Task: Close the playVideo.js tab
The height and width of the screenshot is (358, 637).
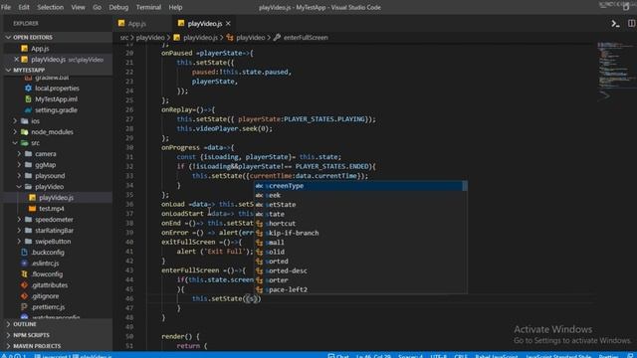Action: point(228,24)
